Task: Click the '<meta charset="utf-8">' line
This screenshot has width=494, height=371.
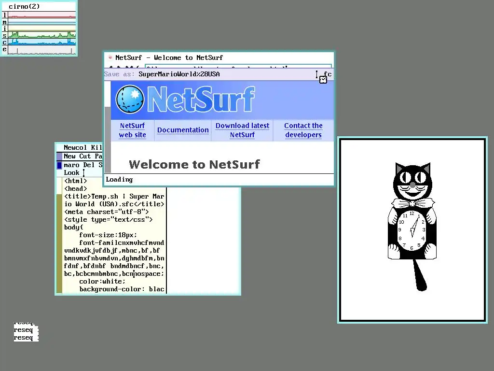Action: (x=106, y=212)
